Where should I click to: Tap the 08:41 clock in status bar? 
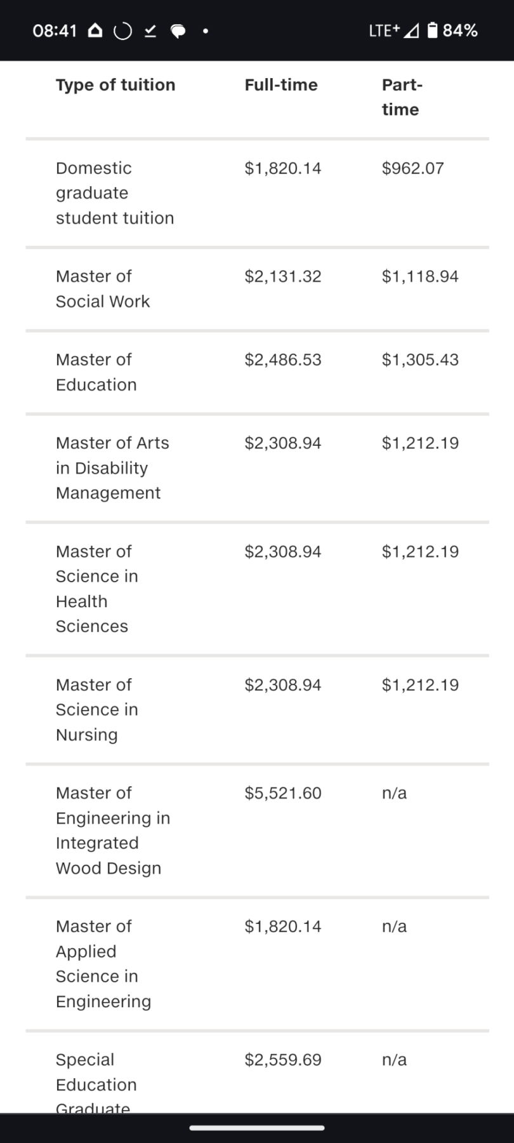(x=55, y=30)
